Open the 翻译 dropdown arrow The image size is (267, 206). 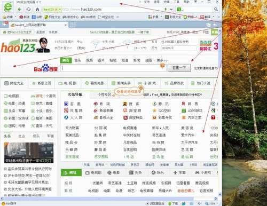[x=213, y=17]
